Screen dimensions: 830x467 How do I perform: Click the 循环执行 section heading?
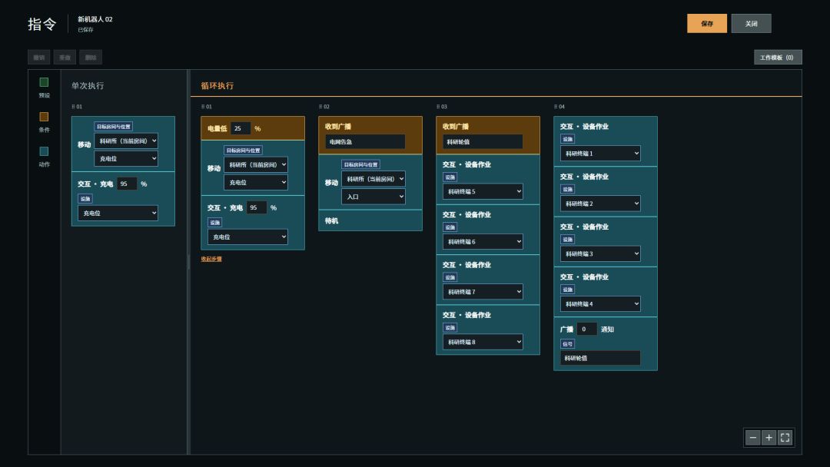tap(217, 86)
